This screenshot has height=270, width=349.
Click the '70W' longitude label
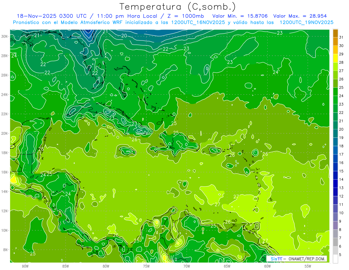coord(187,266)
